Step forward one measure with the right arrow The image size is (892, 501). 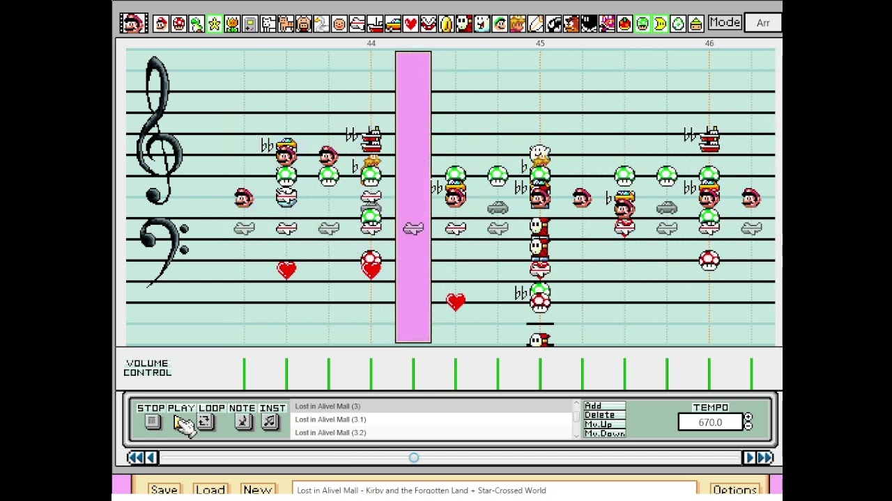coord(749,457)
